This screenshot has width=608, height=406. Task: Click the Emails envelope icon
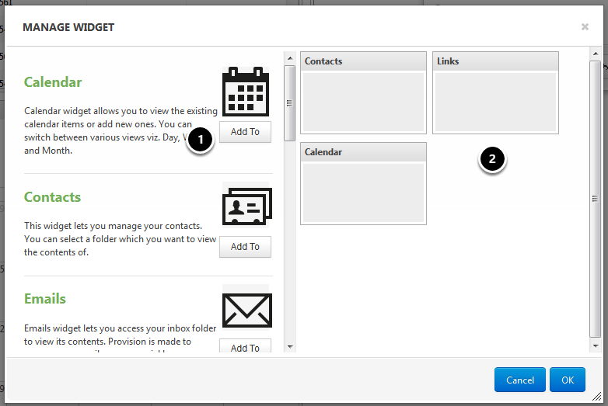tap(247, 311)
